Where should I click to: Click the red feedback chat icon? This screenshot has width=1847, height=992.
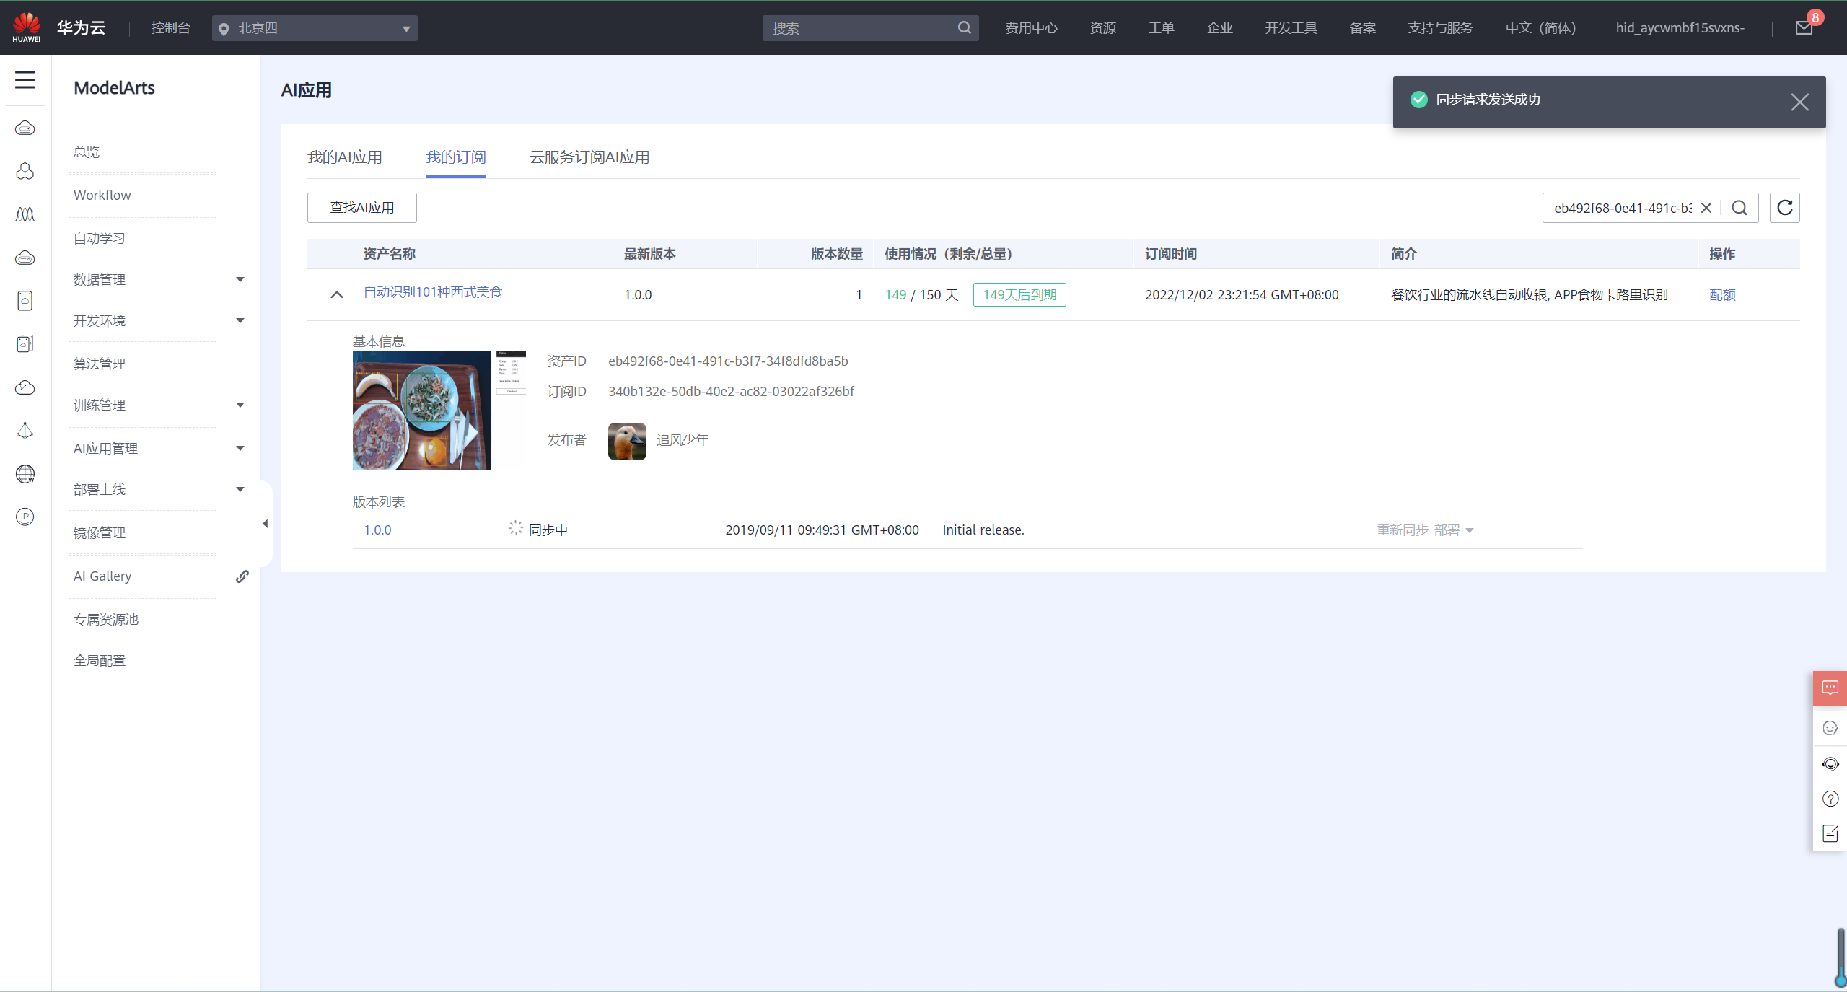1830,688
